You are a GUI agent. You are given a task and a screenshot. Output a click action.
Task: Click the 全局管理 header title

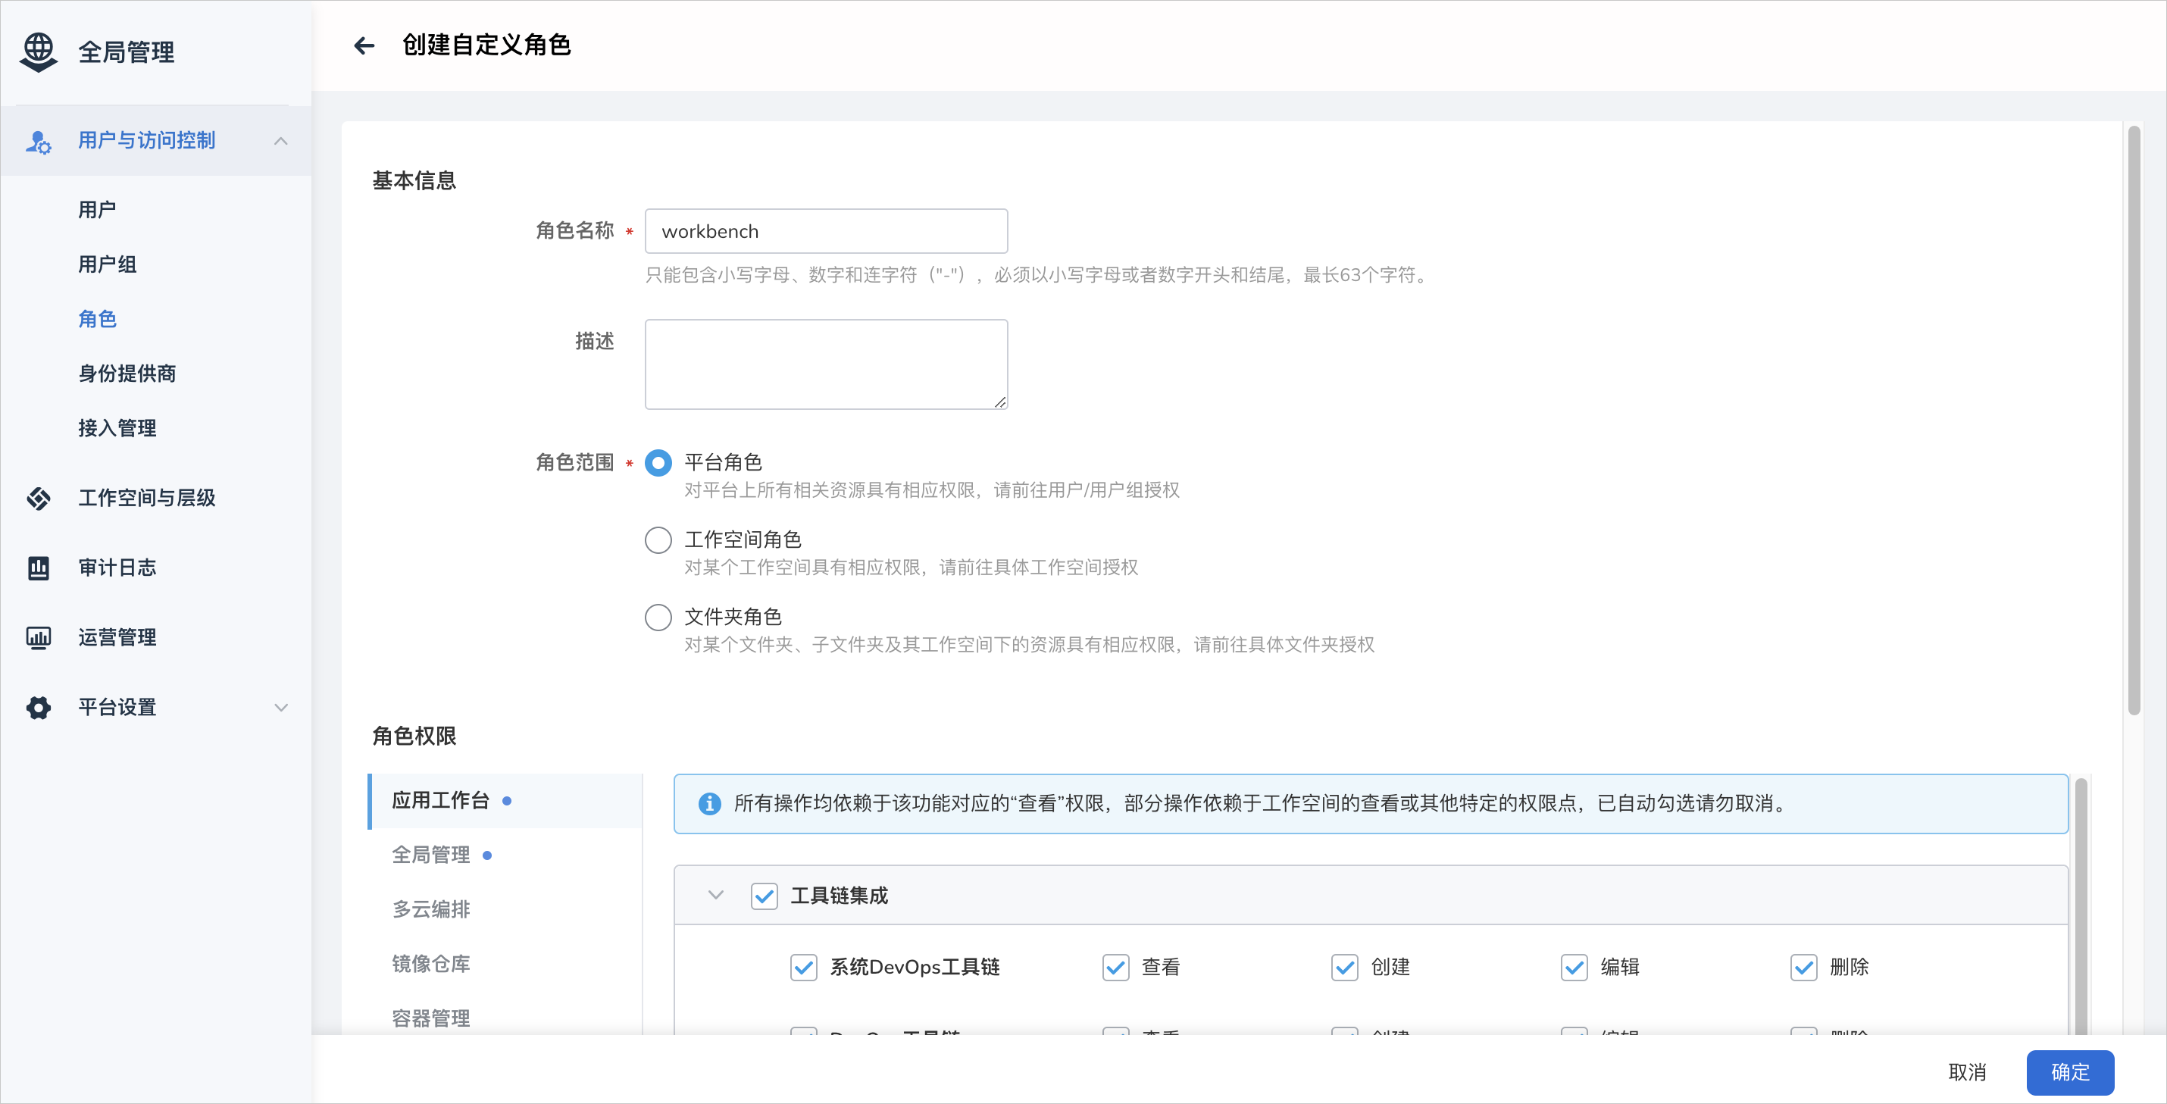[x=127, y=53]
